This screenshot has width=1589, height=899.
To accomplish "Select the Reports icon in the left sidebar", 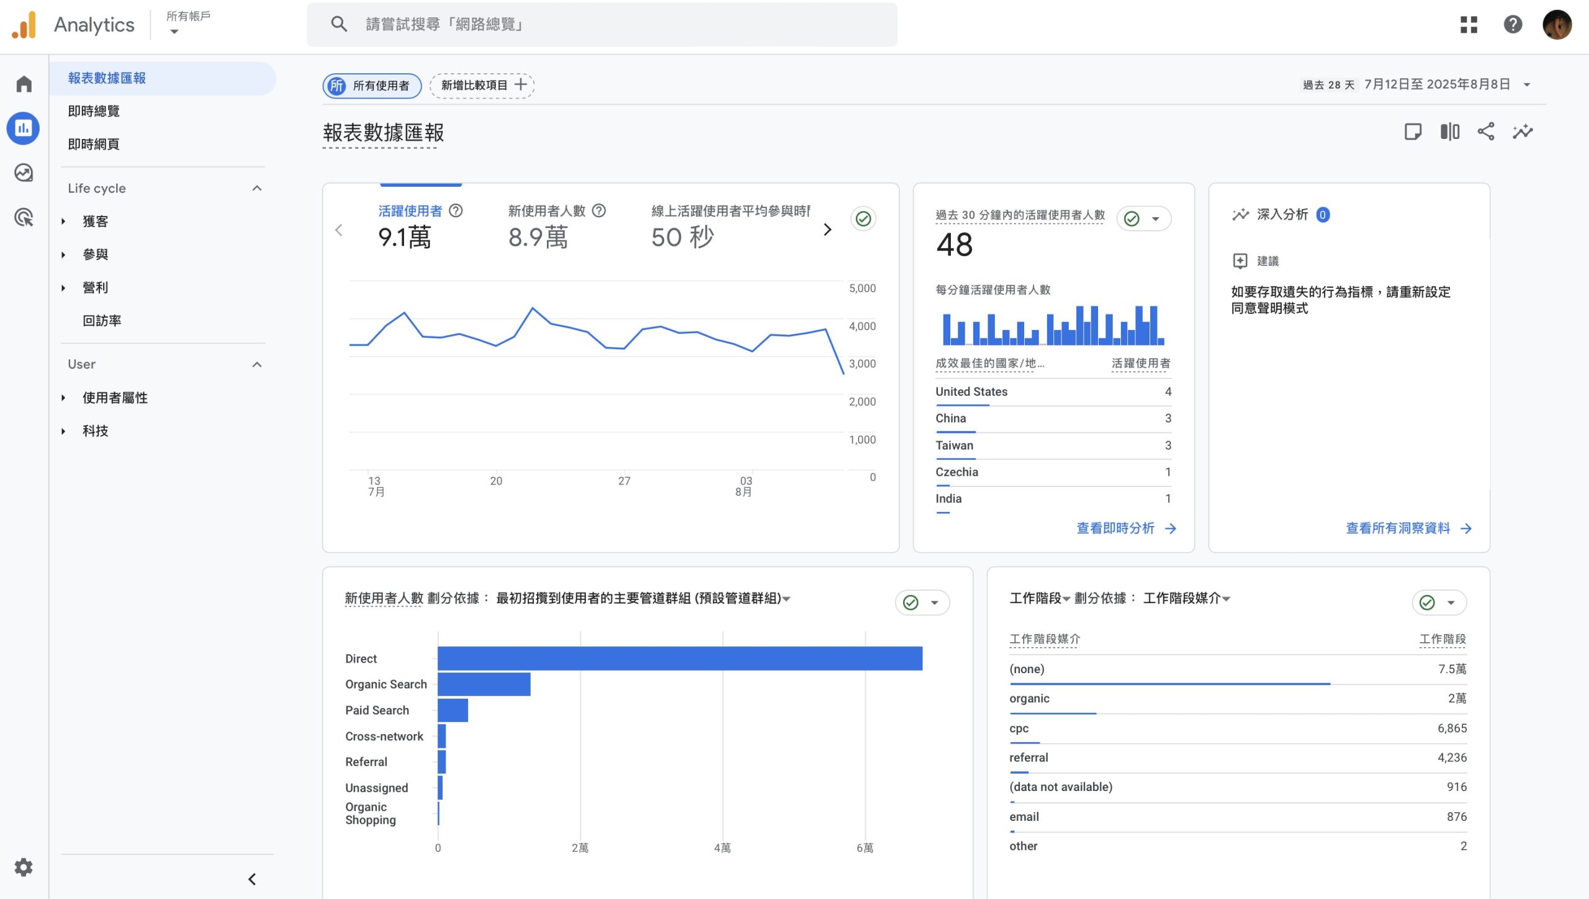I will point(23,128).
